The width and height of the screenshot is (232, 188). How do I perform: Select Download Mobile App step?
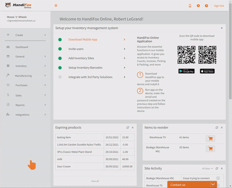(x=83, y=39)
